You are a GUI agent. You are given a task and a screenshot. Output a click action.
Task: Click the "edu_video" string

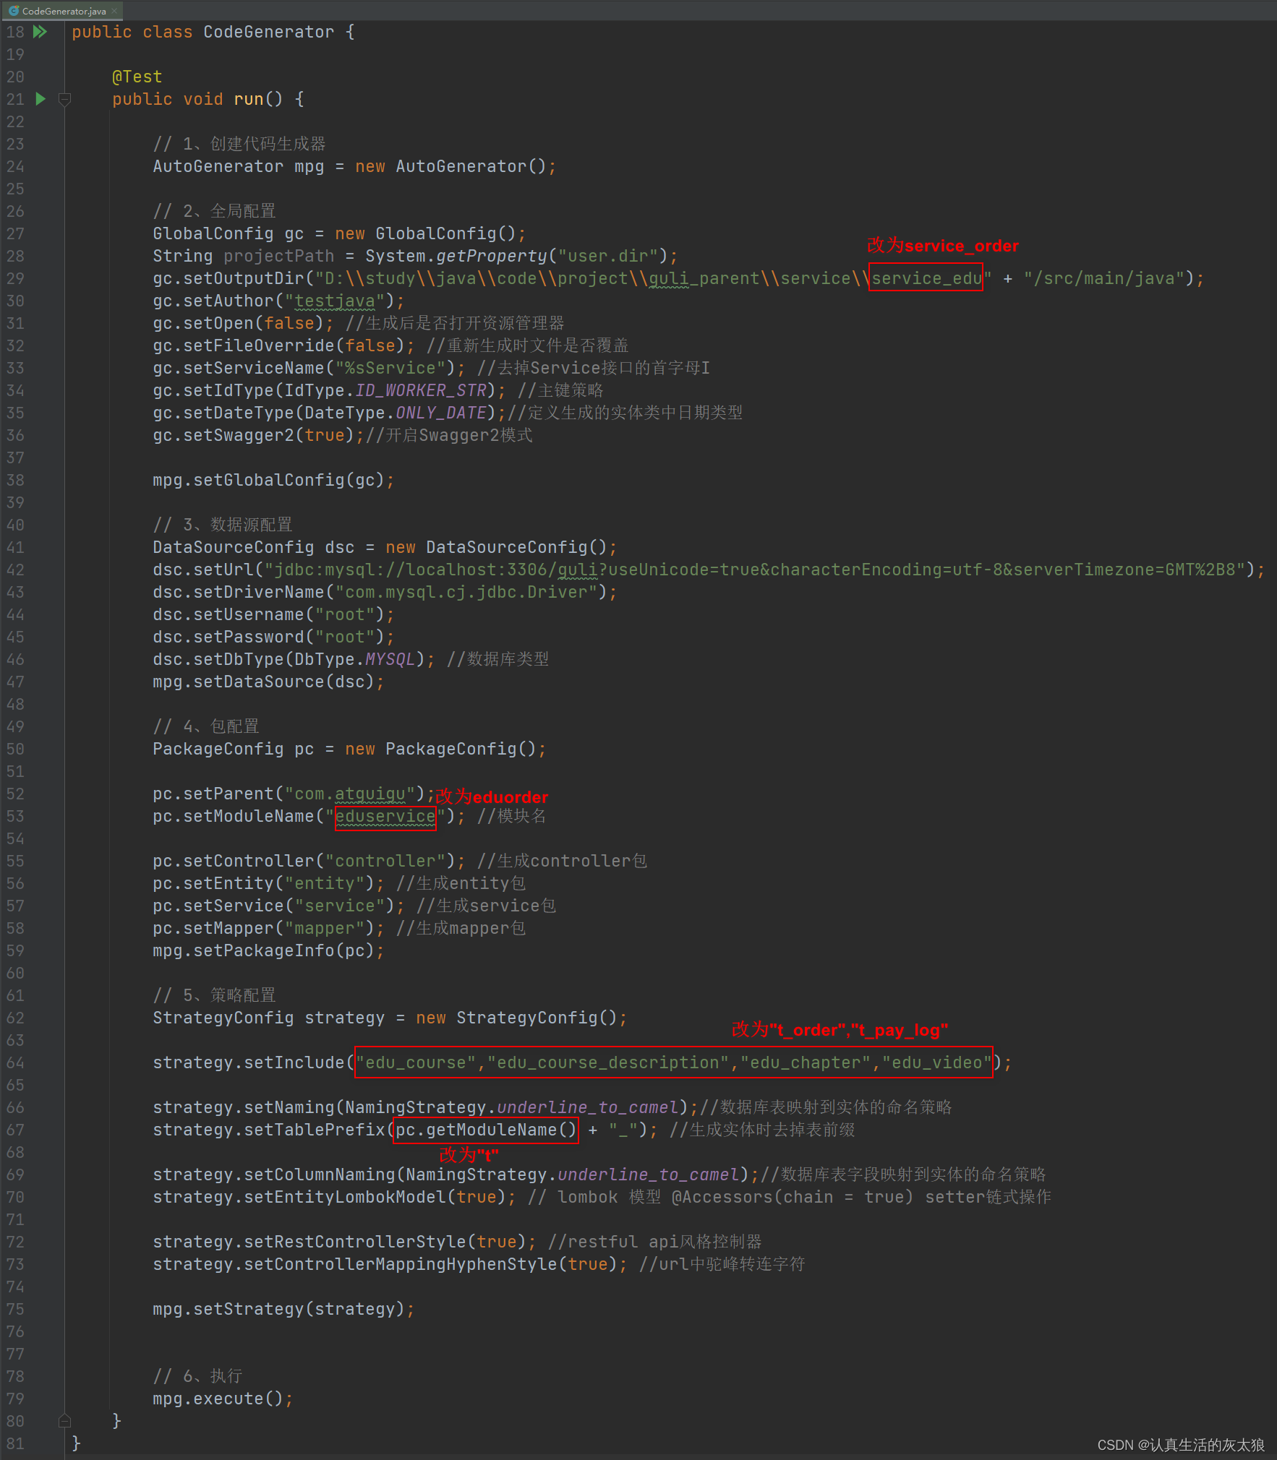click(937, 1062)
